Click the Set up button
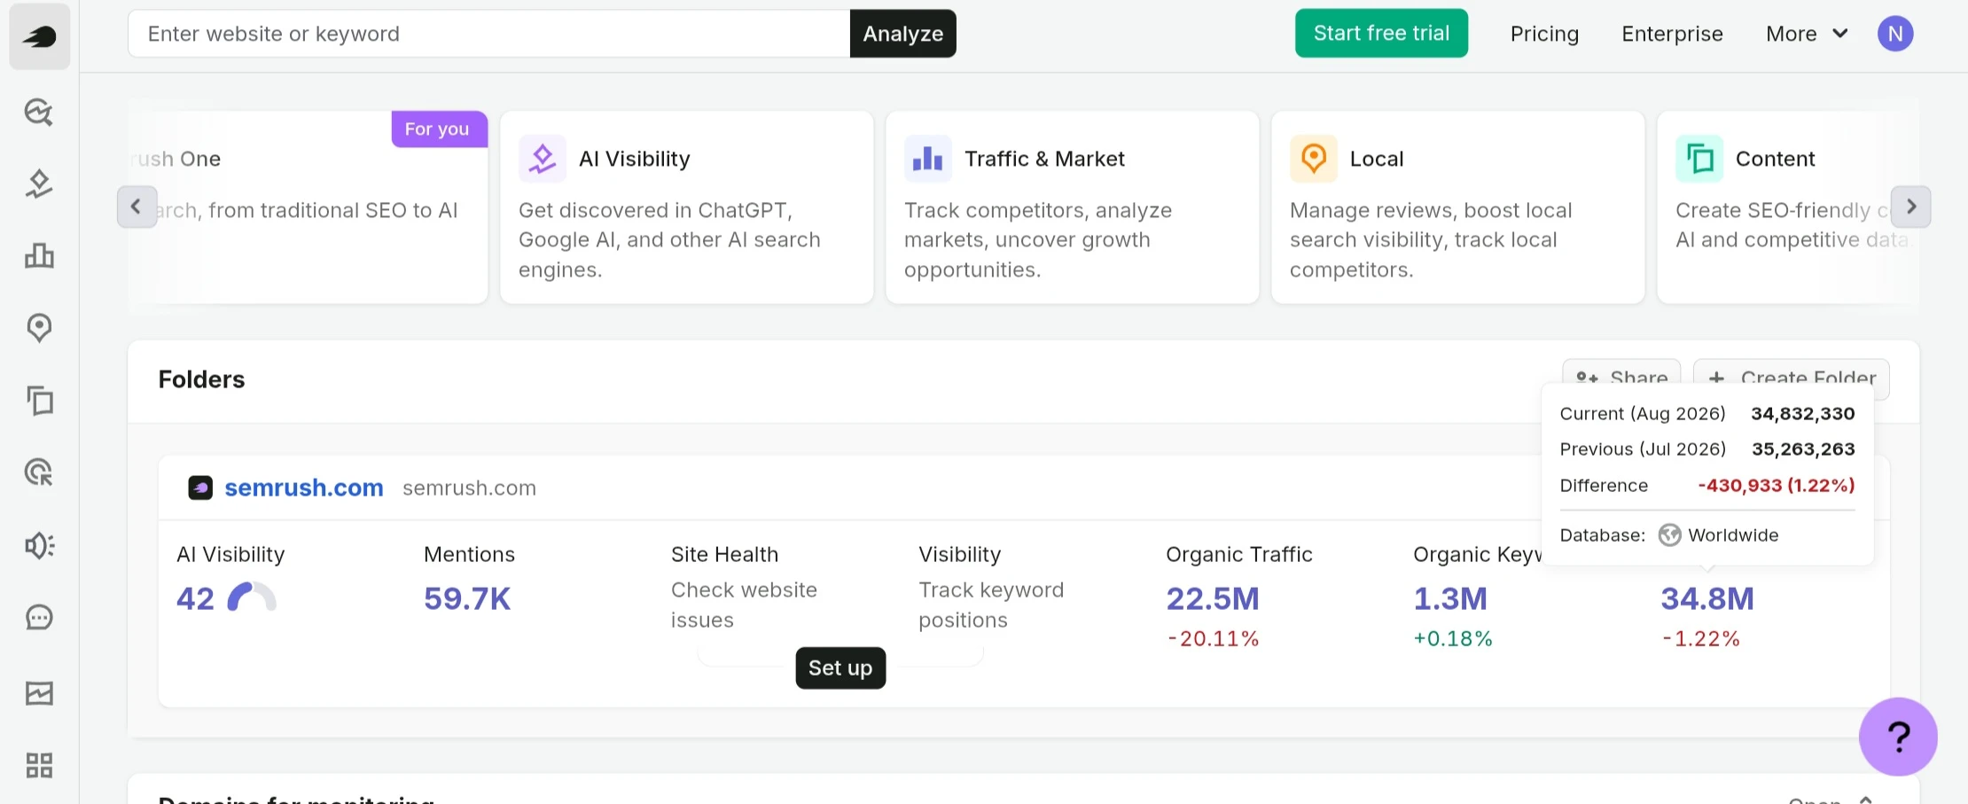 pyautogui.click(x=840, y=667)
